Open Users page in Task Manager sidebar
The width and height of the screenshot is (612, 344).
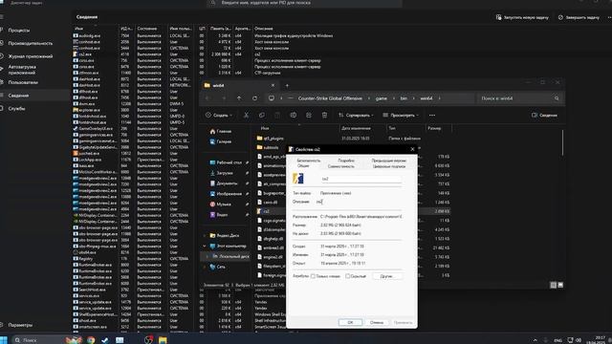pyautogui.click(x=23, y=82)
